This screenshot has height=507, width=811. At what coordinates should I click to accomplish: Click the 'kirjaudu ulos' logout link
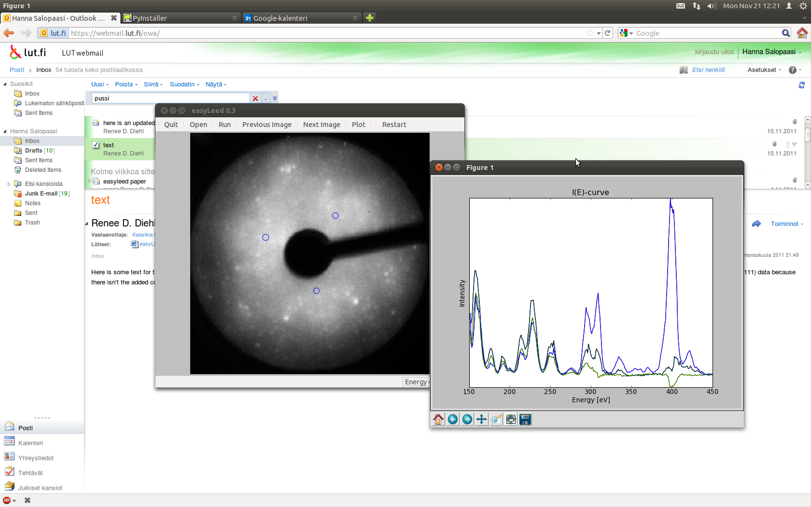click(714, 52)
